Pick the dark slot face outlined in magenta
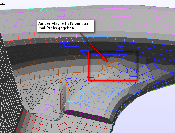175x133 pixels. [x=88, y=117]
